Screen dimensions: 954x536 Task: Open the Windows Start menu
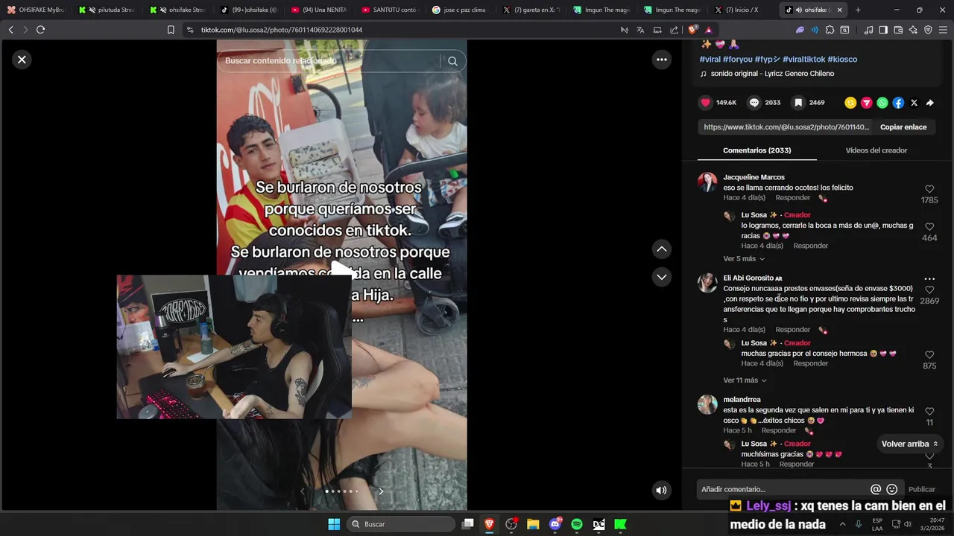(x=334, y=524)
